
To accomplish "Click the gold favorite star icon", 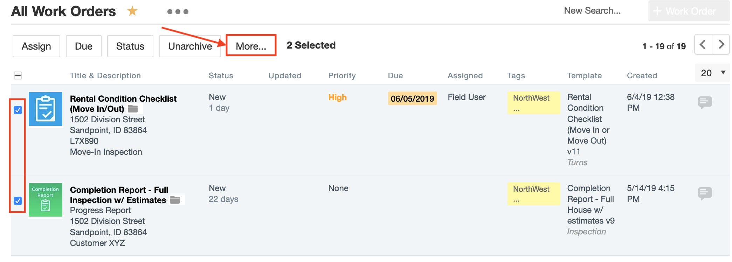I will (132, 11).
